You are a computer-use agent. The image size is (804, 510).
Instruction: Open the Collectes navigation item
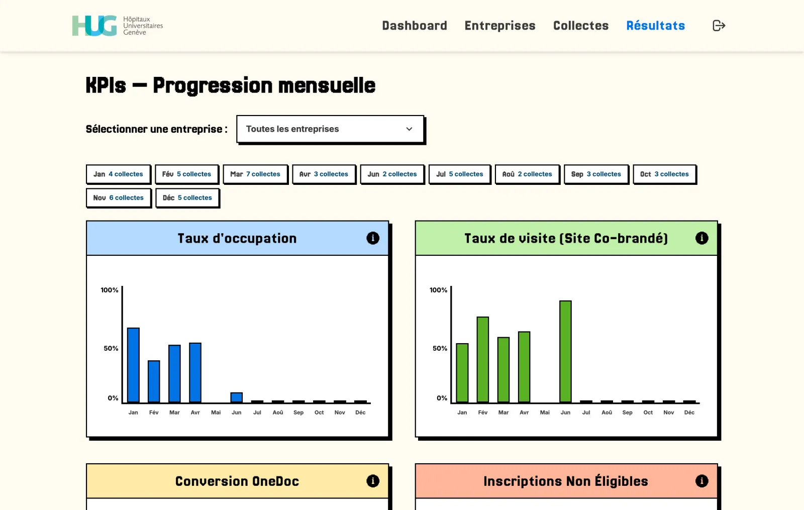[581, 26]
